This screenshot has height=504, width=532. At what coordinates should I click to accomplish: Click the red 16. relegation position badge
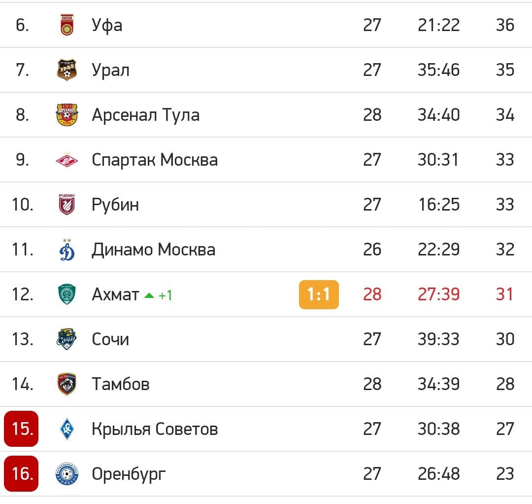[21, 473]
